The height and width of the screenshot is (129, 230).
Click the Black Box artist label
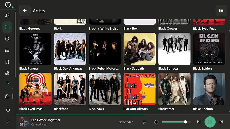[131, 29]
